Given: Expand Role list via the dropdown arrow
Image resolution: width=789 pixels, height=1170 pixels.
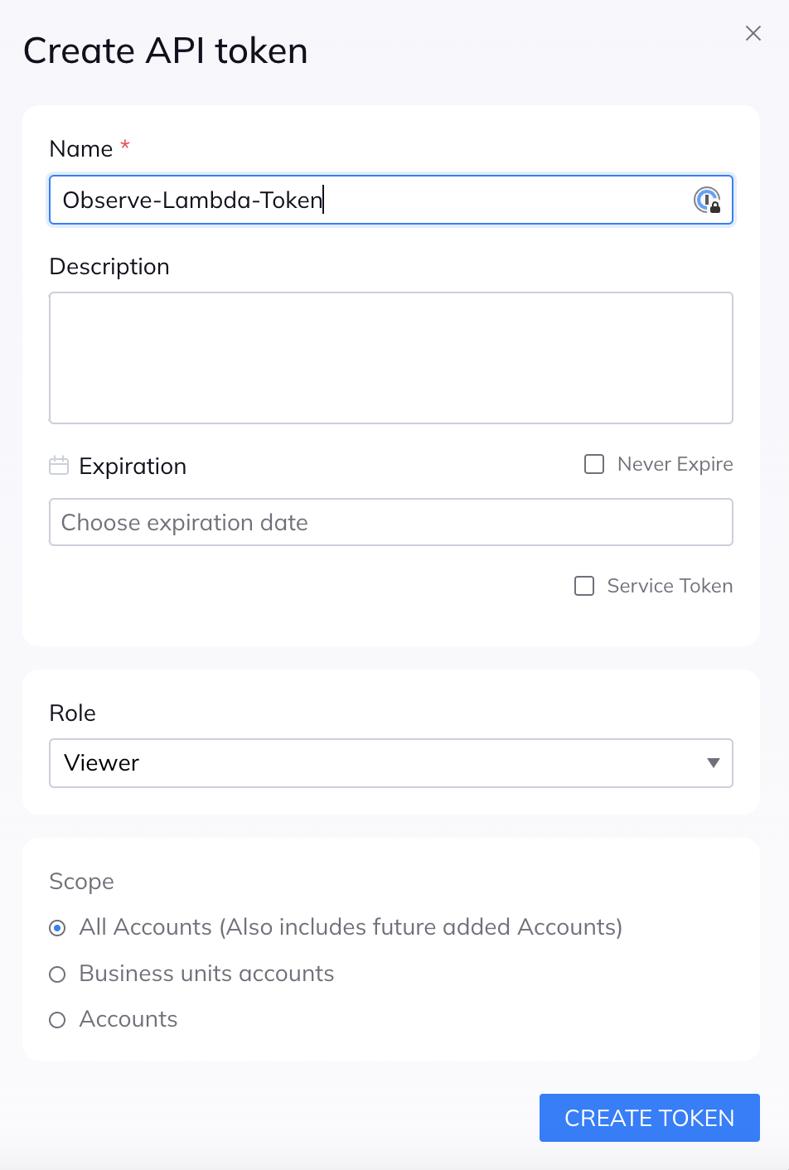Looking at the screenshot, I should 713,763.
